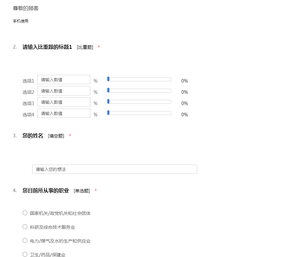The height and width of the screenshot is (257, 290).
Task: Click the [比重题] question type tag
Action: (85, 48)
